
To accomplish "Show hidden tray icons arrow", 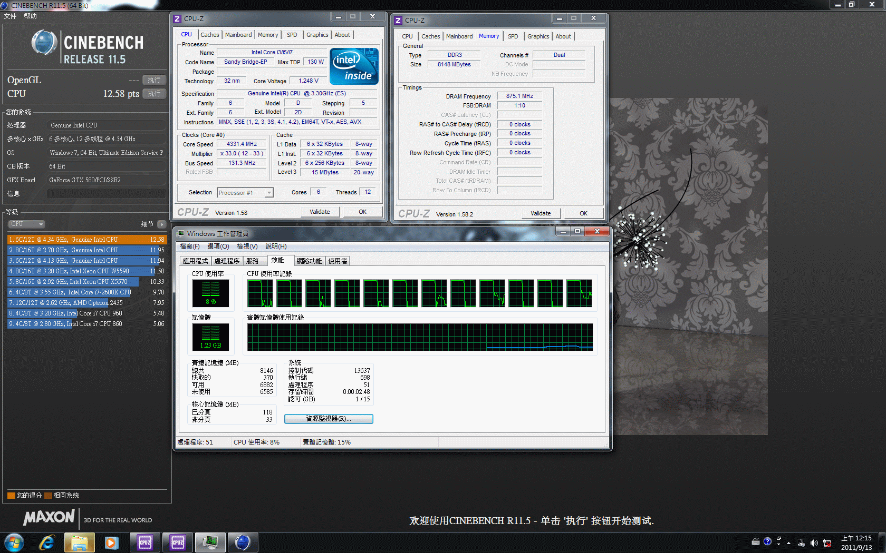I will click(789, 542).
